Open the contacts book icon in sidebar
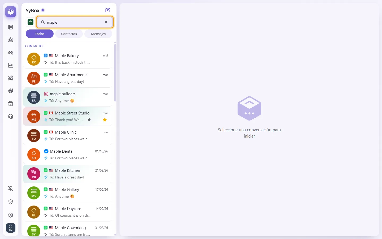Screen dimensions: 382x239 [x=11, y=27]
